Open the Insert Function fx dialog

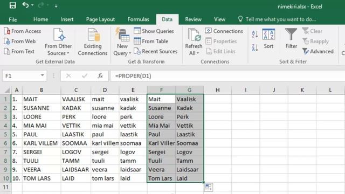100,76
